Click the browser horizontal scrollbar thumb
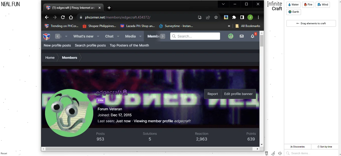341x156 pixels. (149, 149)
